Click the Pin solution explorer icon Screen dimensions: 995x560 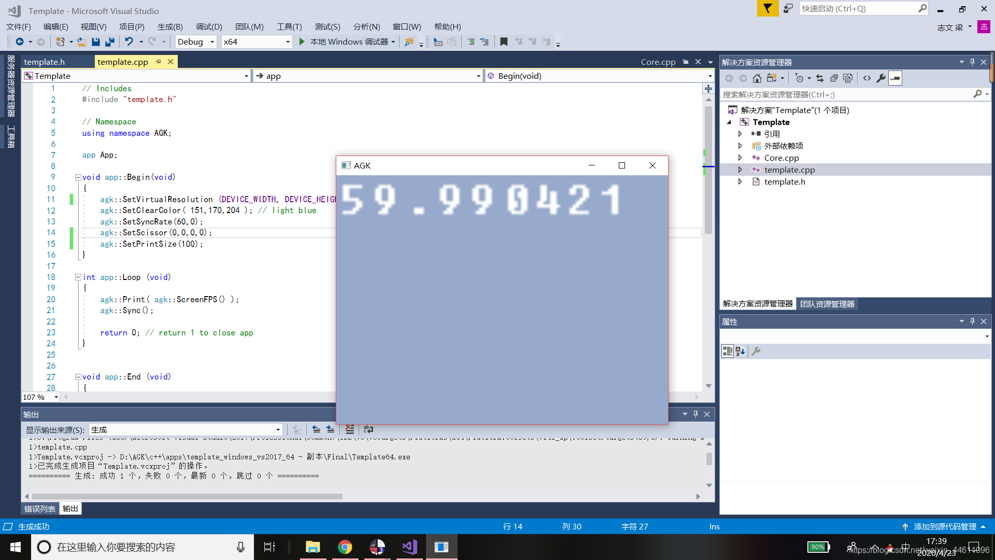point(974,62)
